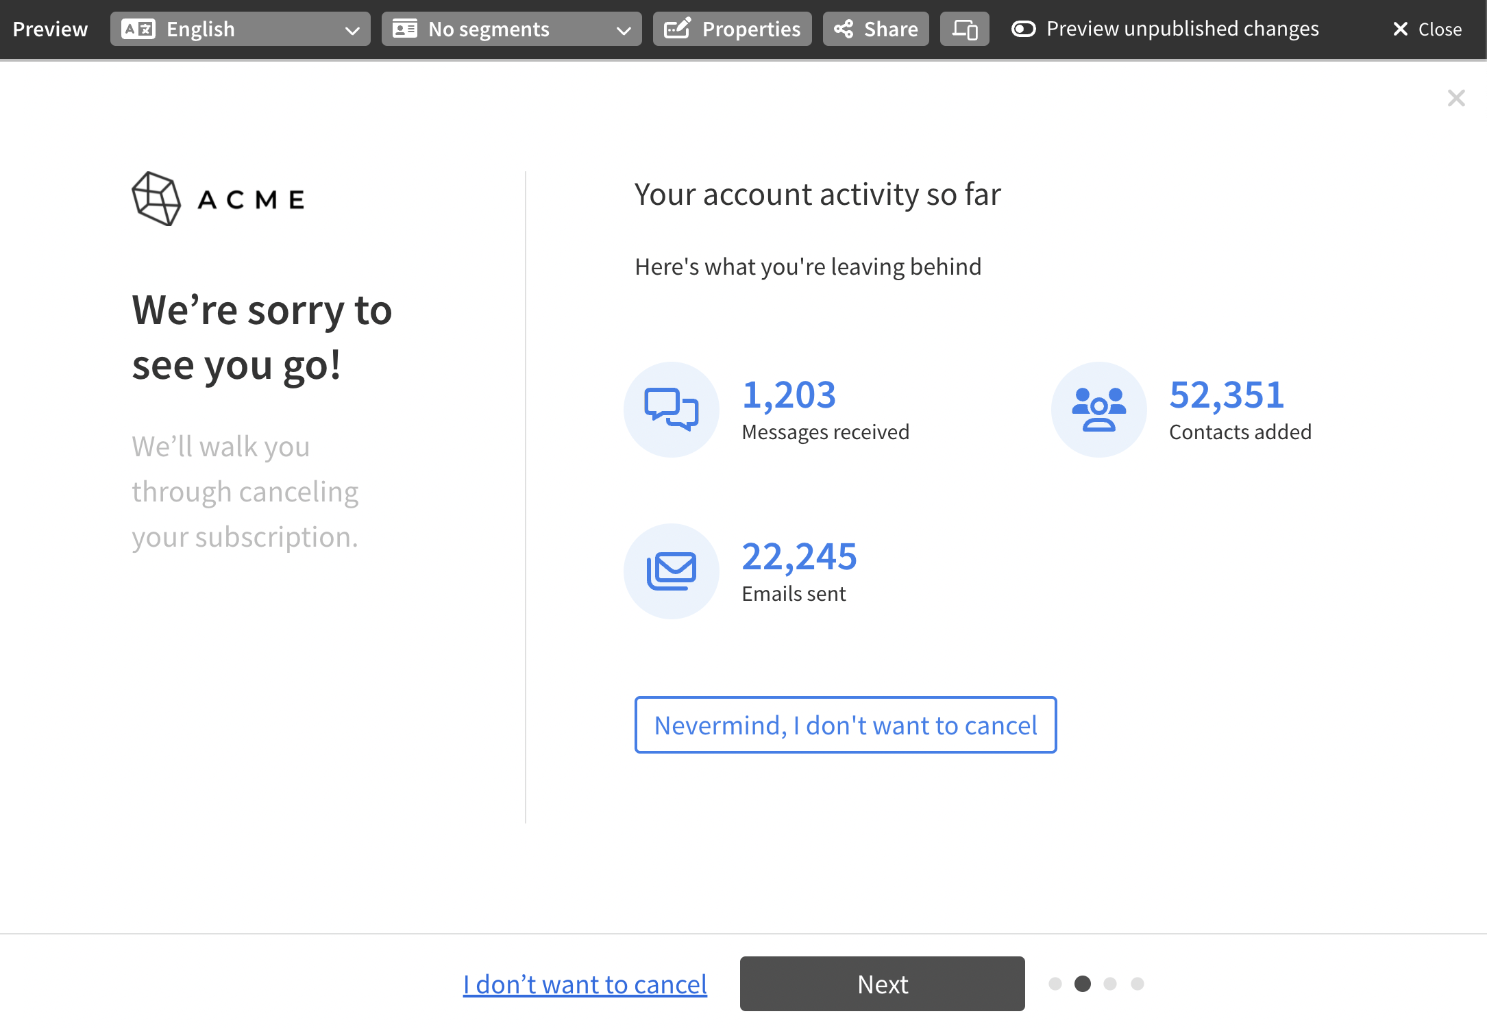This screenshot has height=1029, width=1487.
Task: Click the ACME cube logo
Action: point(156,199)
